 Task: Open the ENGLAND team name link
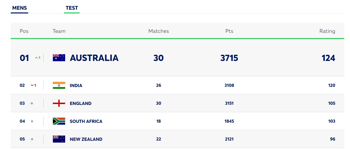[x=81, y=103]
